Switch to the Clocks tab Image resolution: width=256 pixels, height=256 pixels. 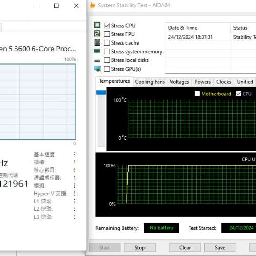coord(224,82)
